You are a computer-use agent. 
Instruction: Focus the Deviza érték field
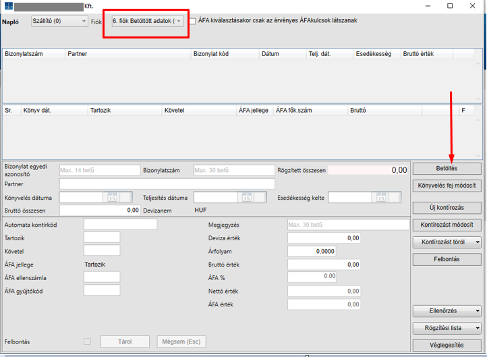[324, 238]
